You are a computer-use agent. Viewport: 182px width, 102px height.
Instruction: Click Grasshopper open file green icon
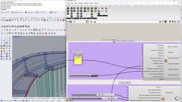[x=68, y=22]
